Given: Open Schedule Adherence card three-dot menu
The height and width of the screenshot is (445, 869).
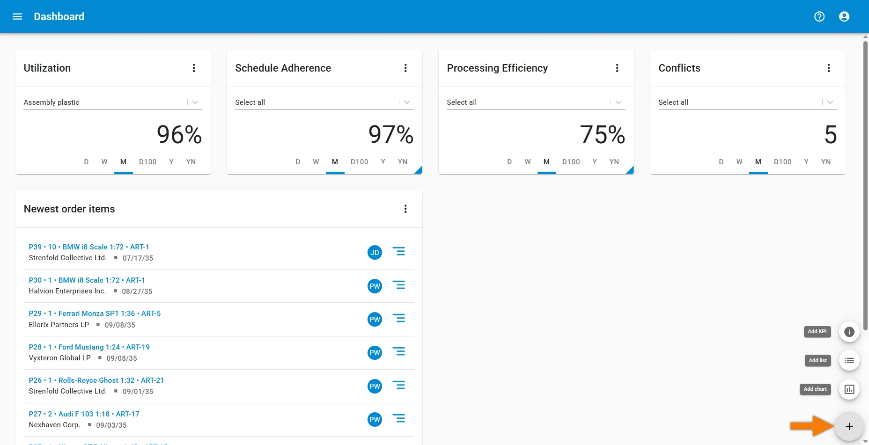Looking at the screenshot, I should 405,68.
